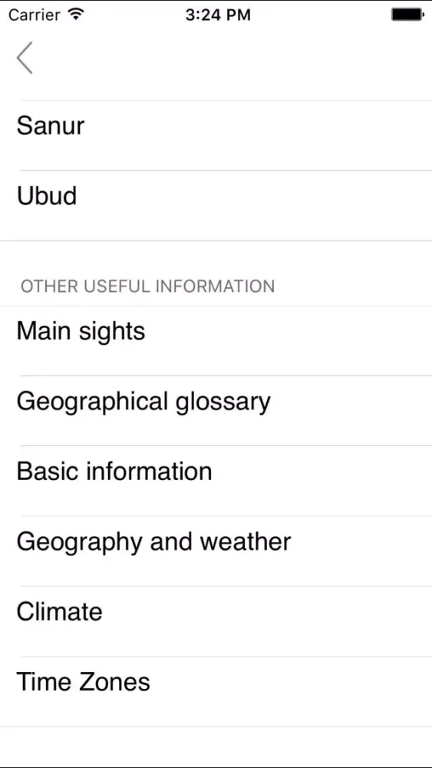
Task: Tap the Basic information text
Action: tap(114, 472)
